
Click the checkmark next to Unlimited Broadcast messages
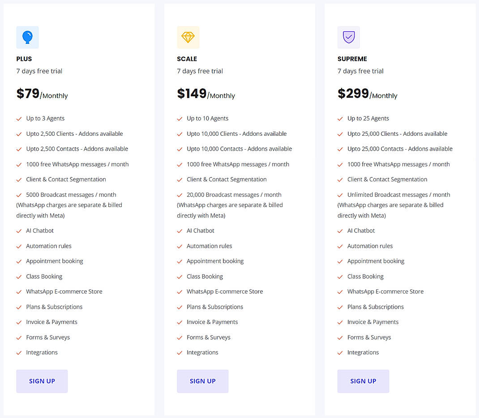pyautogui.click(x=340, y=194)
